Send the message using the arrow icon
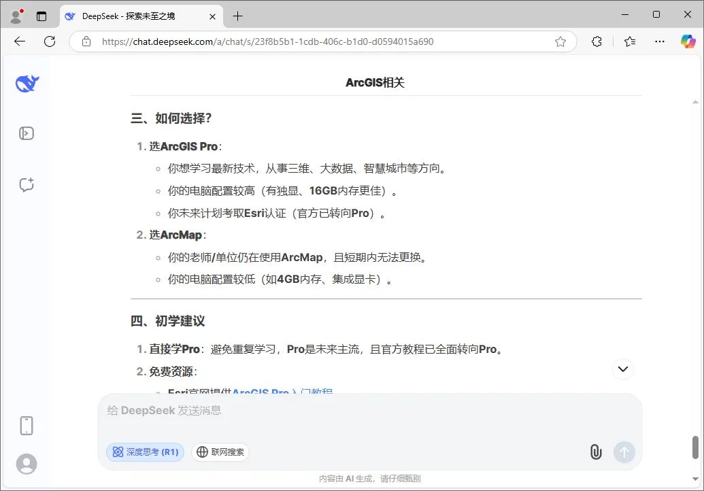This screenshot has width=704, height=491. click(x=624, y=452)
